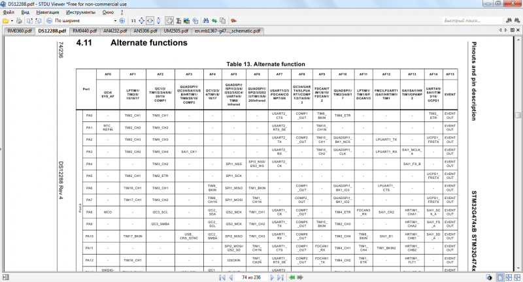The width and height of the screenshot is (523, 282).
Task: Click the fit page icon
Action: (x=141, y=21)
